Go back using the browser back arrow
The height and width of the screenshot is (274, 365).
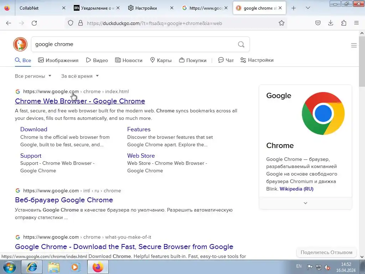9,23
